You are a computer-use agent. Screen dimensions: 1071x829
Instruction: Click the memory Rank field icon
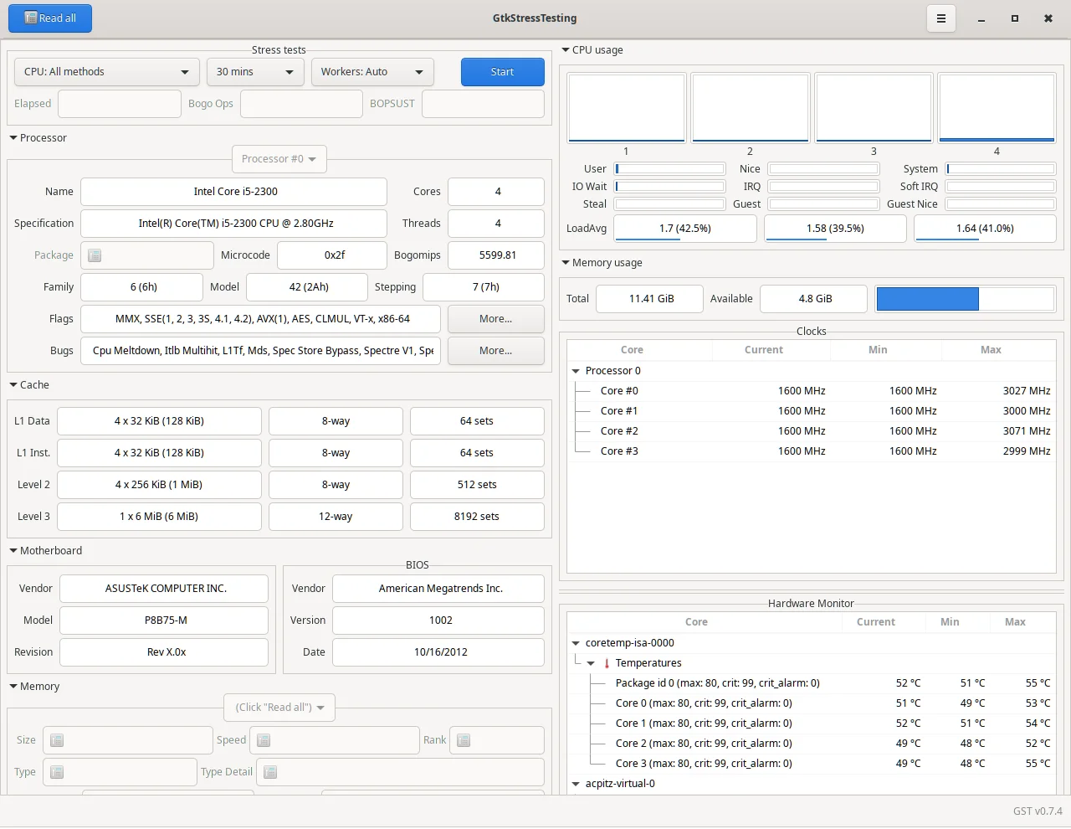[464, 740]
